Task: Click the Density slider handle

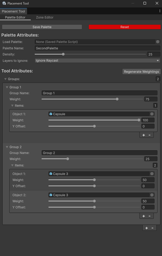Action: (x=63, y=54)
